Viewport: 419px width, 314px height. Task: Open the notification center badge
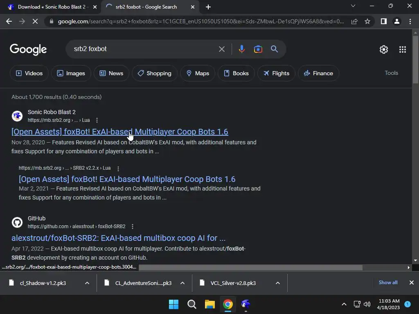tap(408, 304)
